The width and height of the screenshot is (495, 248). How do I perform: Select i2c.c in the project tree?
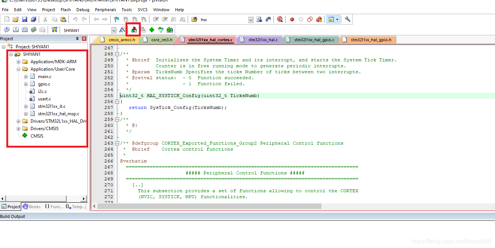click(42, 91)
